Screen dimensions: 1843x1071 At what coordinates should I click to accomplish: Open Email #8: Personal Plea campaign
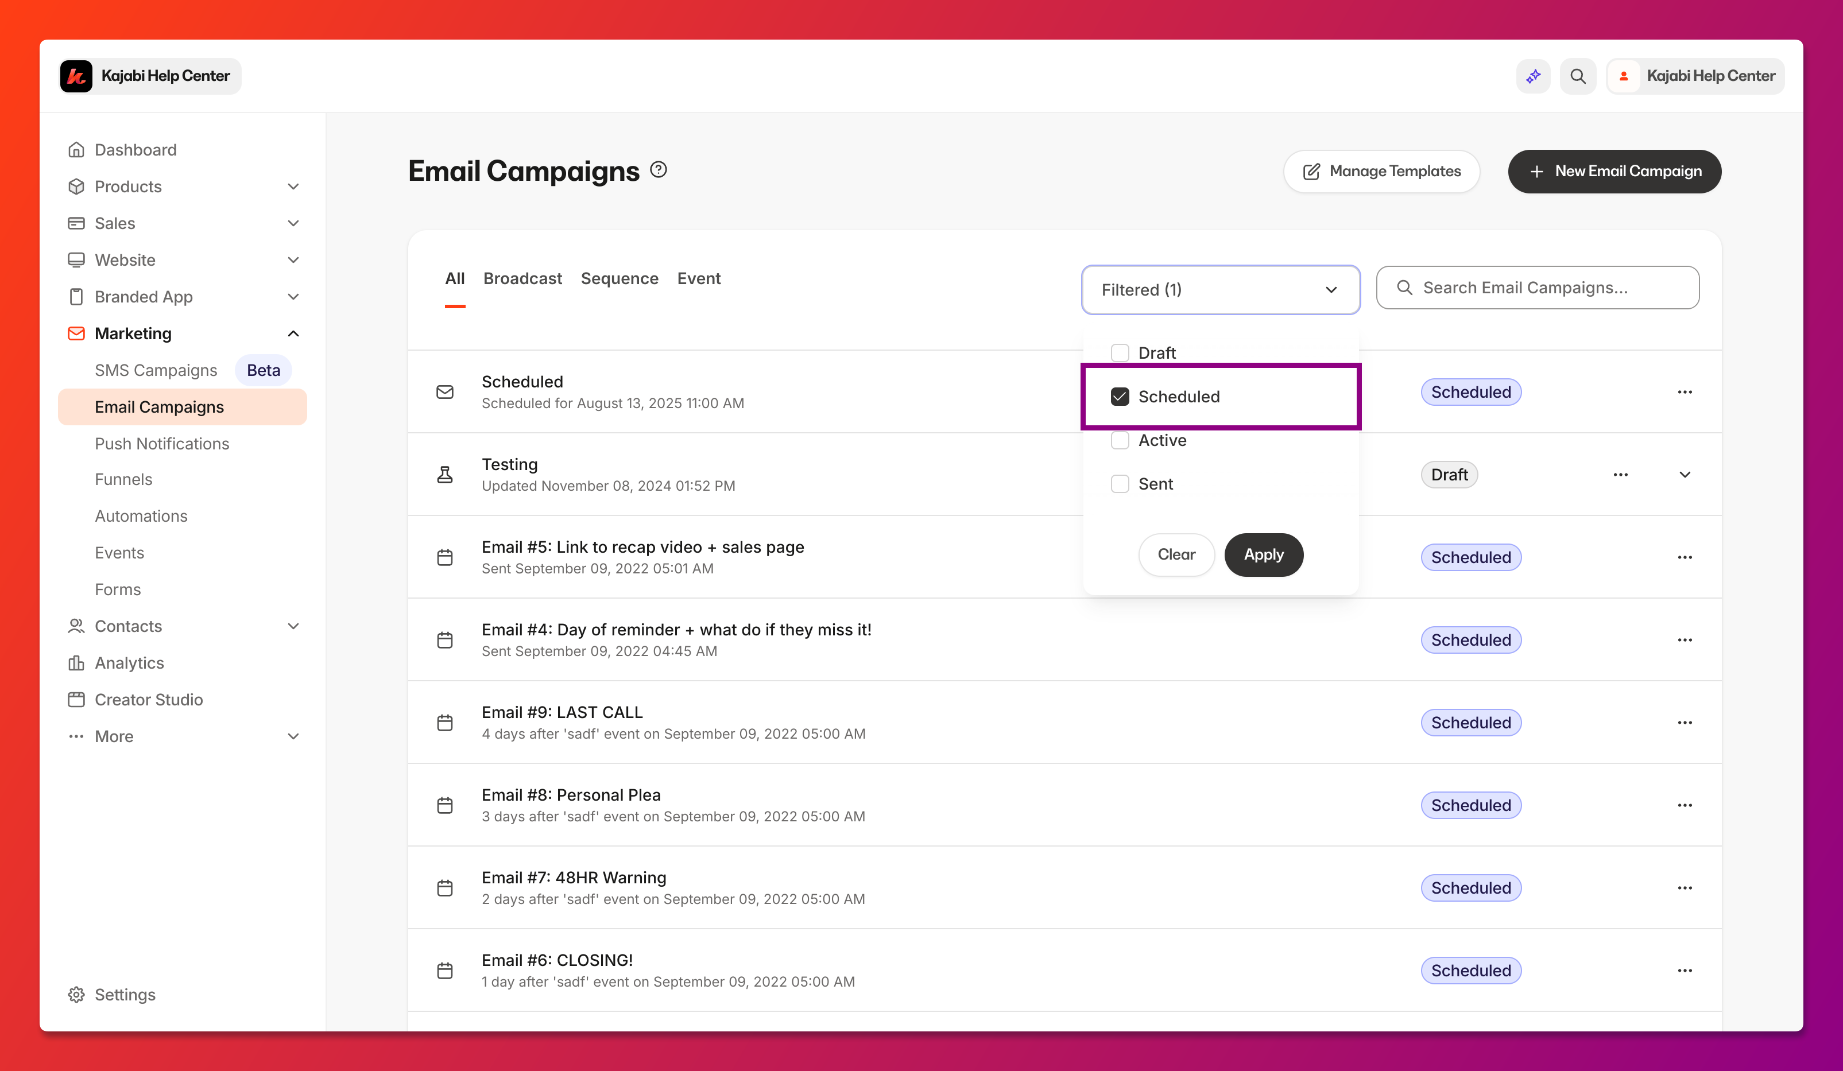click(x=571, y=795)
